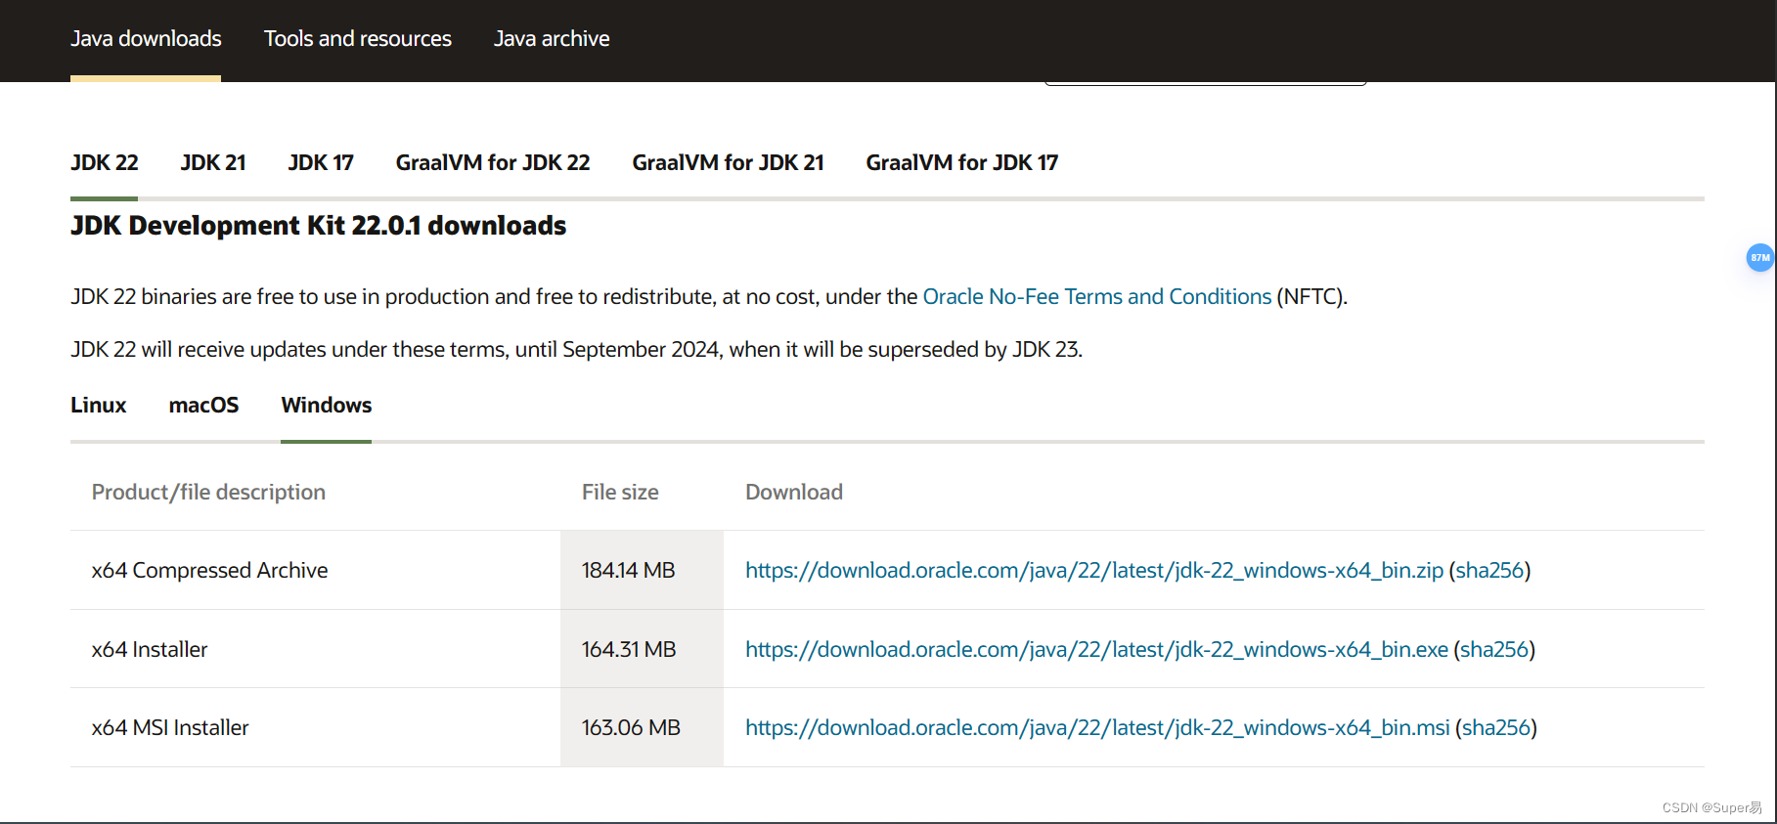This screenshot has height=824, width=1777.
Task: Download the jdk-22 windows-x64 bin.exe installer
Action: click(1096, 649)
